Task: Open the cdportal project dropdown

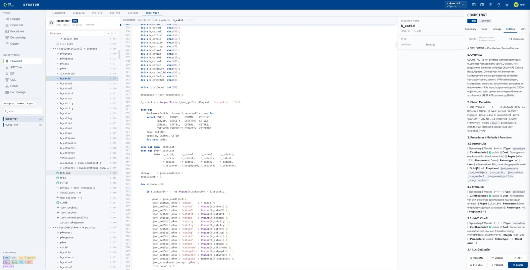Action: click(456, 5)
